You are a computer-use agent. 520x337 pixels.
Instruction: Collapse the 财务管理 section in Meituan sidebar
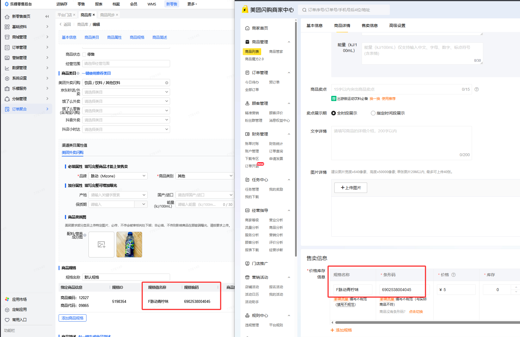click(289, 134)
